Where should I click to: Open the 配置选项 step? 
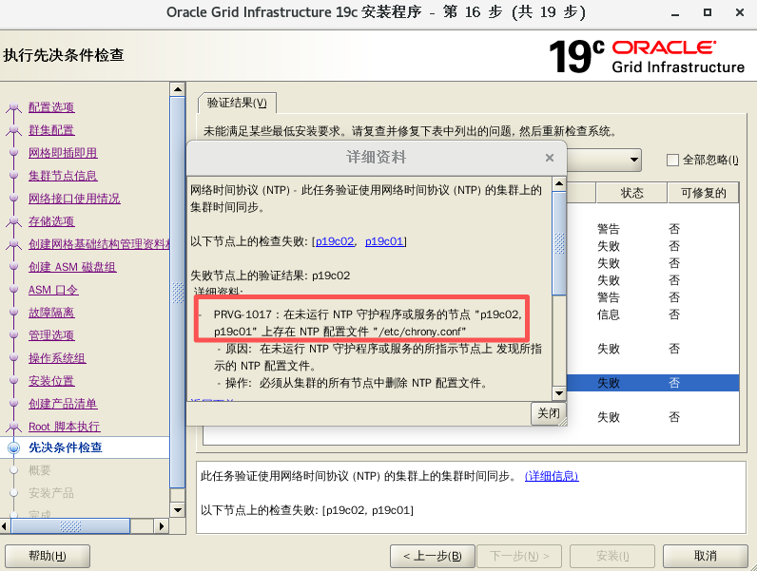pos(51,107)
